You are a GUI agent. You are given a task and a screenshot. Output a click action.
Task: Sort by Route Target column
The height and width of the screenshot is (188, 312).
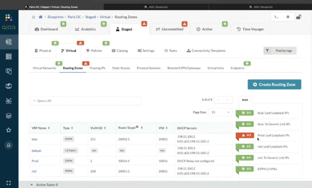tap(142, 128)
